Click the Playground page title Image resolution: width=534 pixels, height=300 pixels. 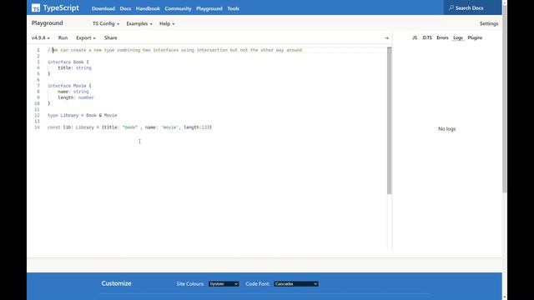(x=48, y=23)
